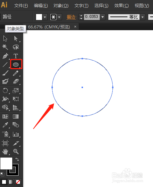
Task: Close the document tab
Action: [x=75, y=26]
